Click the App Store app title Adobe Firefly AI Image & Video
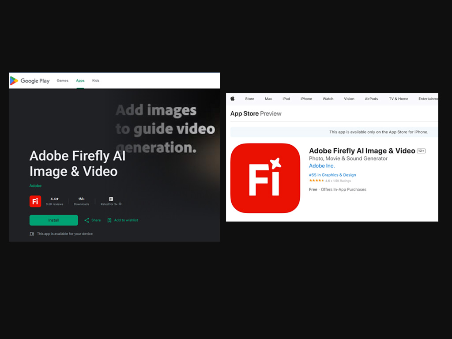 (x=362, y=151)
